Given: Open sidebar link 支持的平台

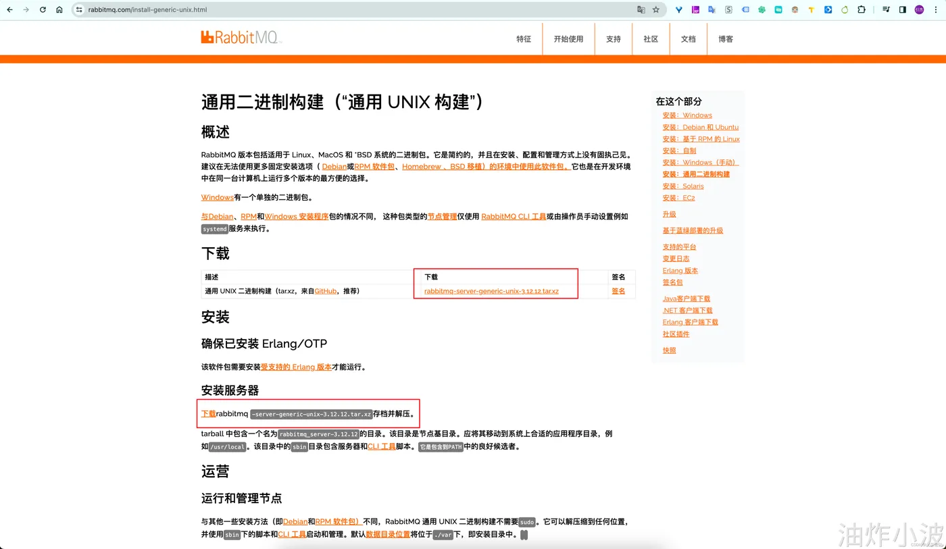Looking at the screenshot, I should coord(679,247).
